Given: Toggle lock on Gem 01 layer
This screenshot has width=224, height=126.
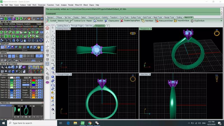Looking at the screenshot, I should click(15, 90).
